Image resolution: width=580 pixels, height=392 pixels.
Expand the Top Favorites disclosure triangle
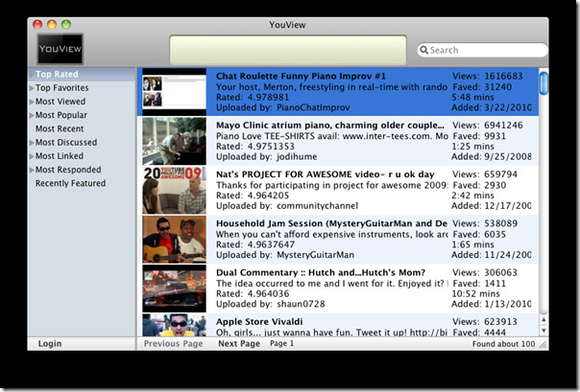coord(32,88)
